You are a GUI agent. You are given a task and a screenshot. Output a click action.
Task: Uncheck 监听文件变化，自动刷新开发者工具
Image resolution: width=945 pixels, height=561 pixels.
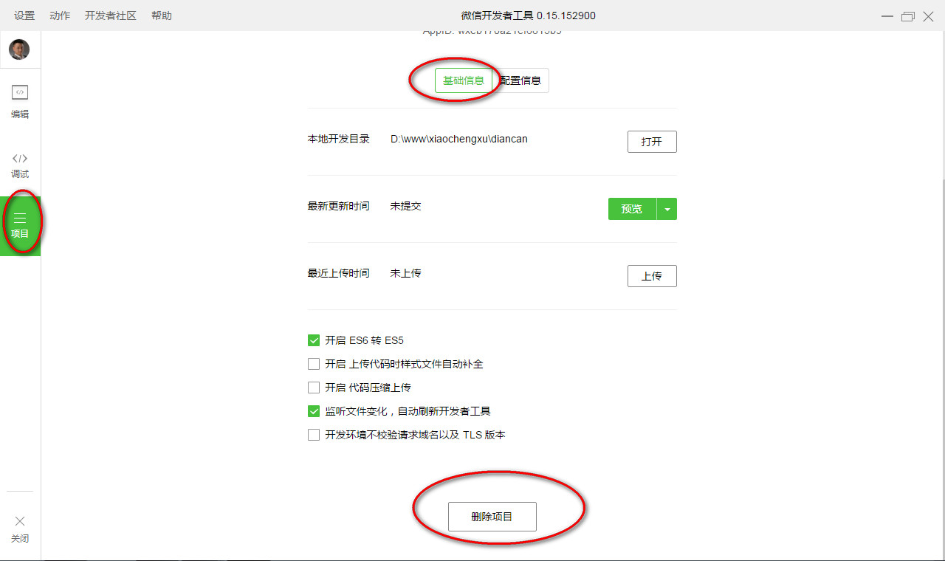(x=314, y=411)
